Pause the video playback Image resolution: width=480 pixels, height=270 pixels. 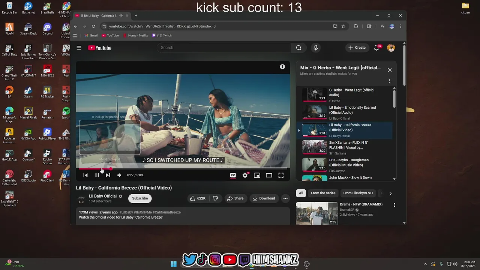(x=97, y=175)
